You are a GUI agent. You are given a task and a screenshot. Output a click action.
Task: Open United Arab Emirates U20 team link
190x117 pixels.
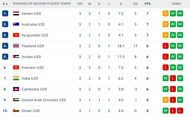tap(44, 100)
